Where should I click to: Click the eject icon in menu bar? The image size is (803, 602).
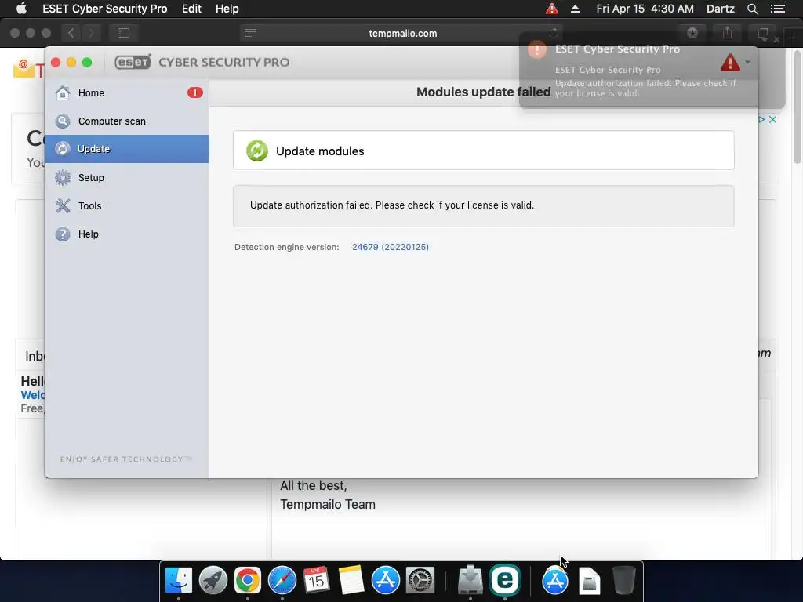coord(575,9)
